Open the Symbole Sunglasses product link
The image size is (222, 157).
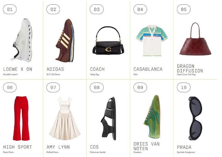[186, 152]
